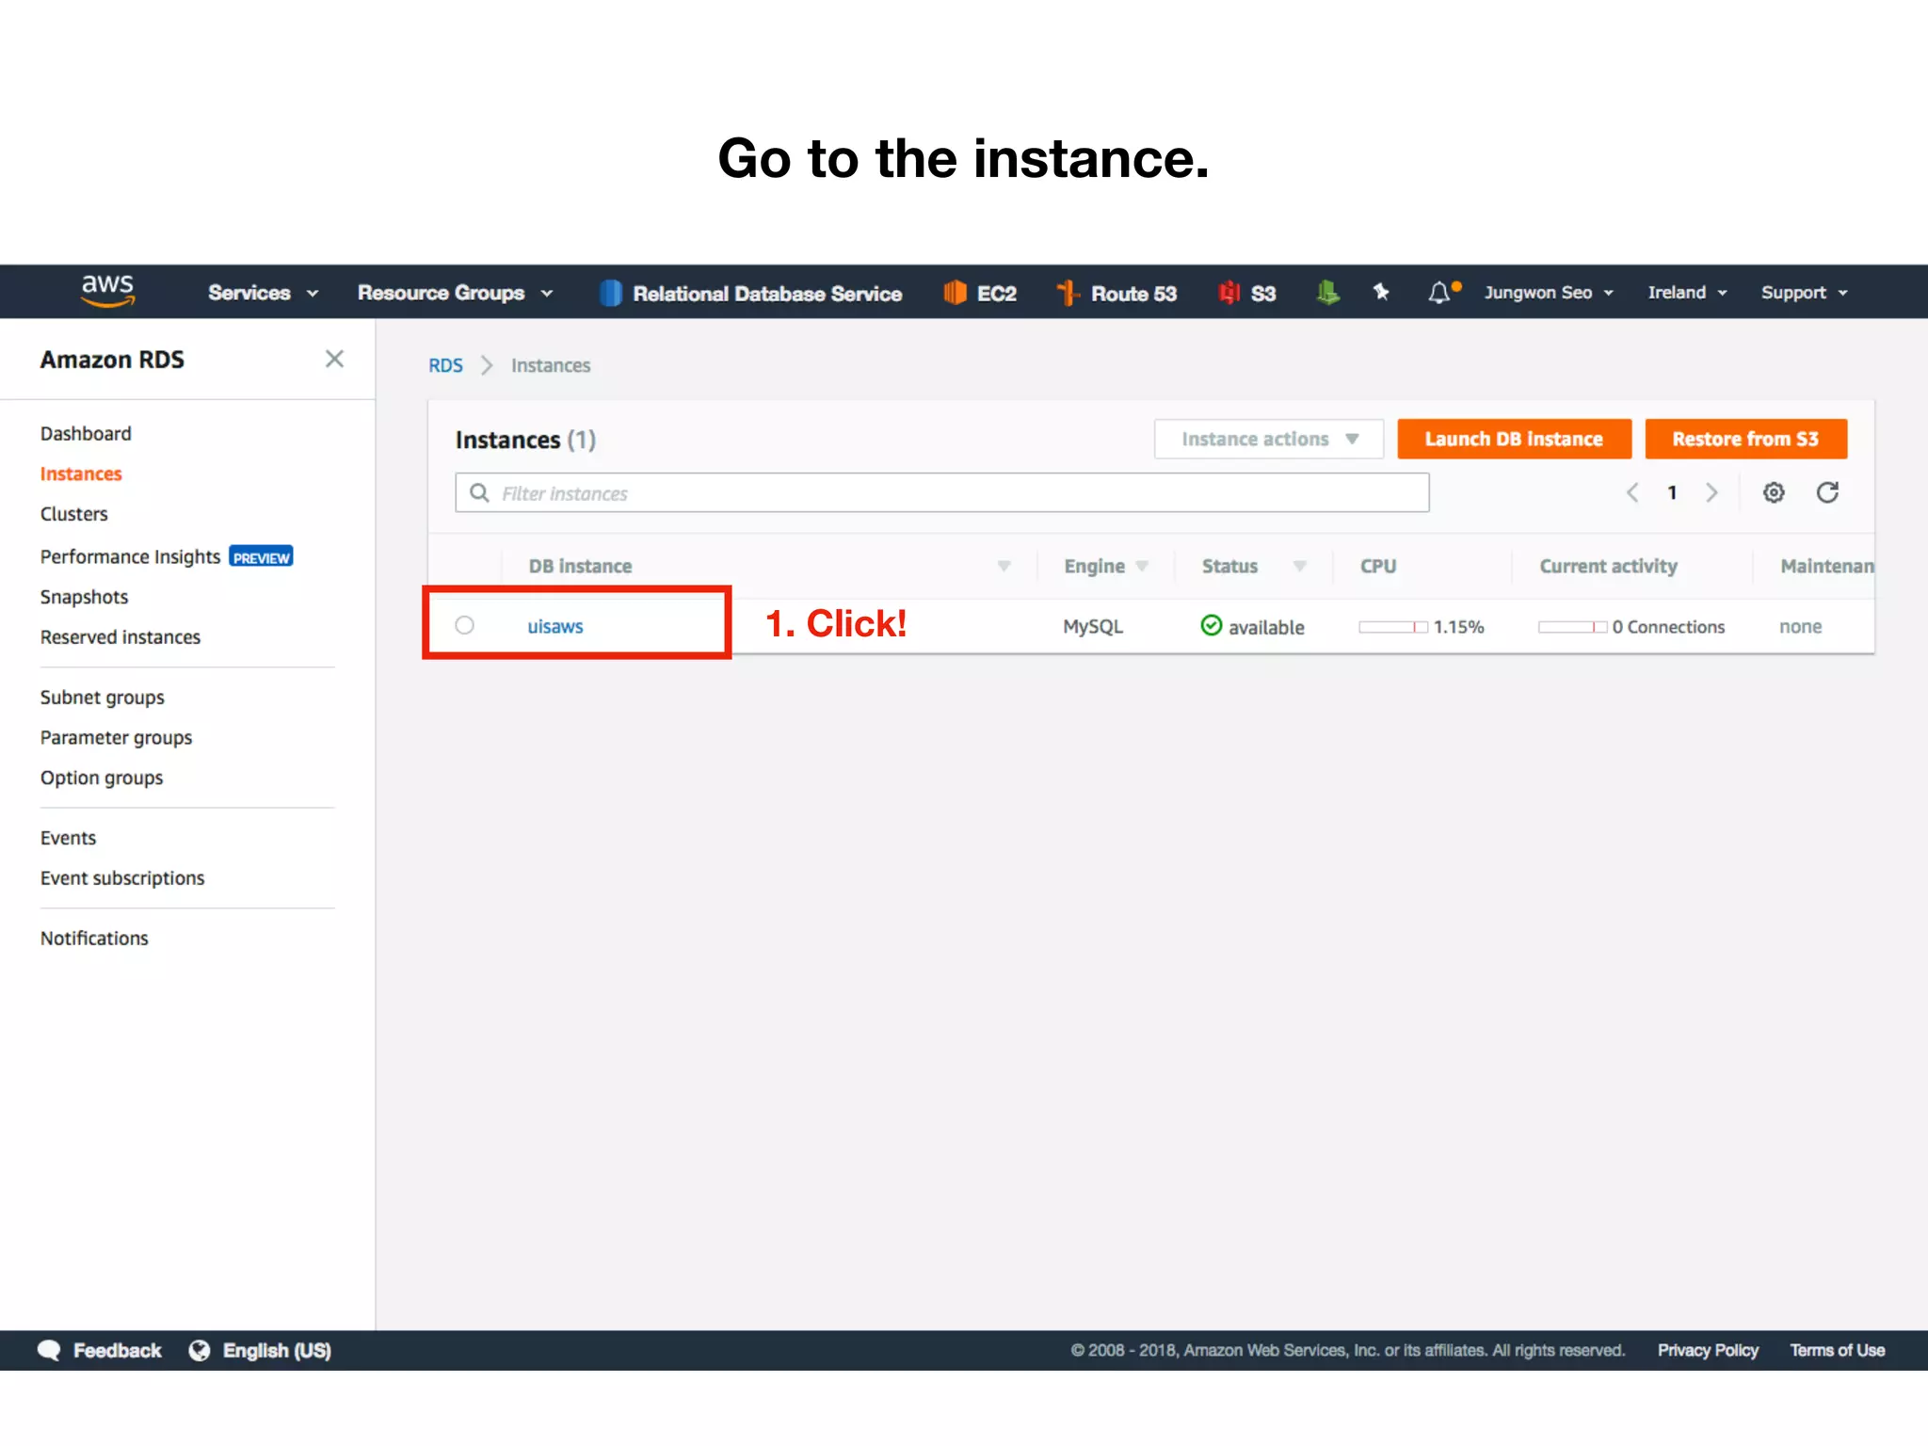
Task: Open the notifications bell icon
Action: tap(1439, 293)
